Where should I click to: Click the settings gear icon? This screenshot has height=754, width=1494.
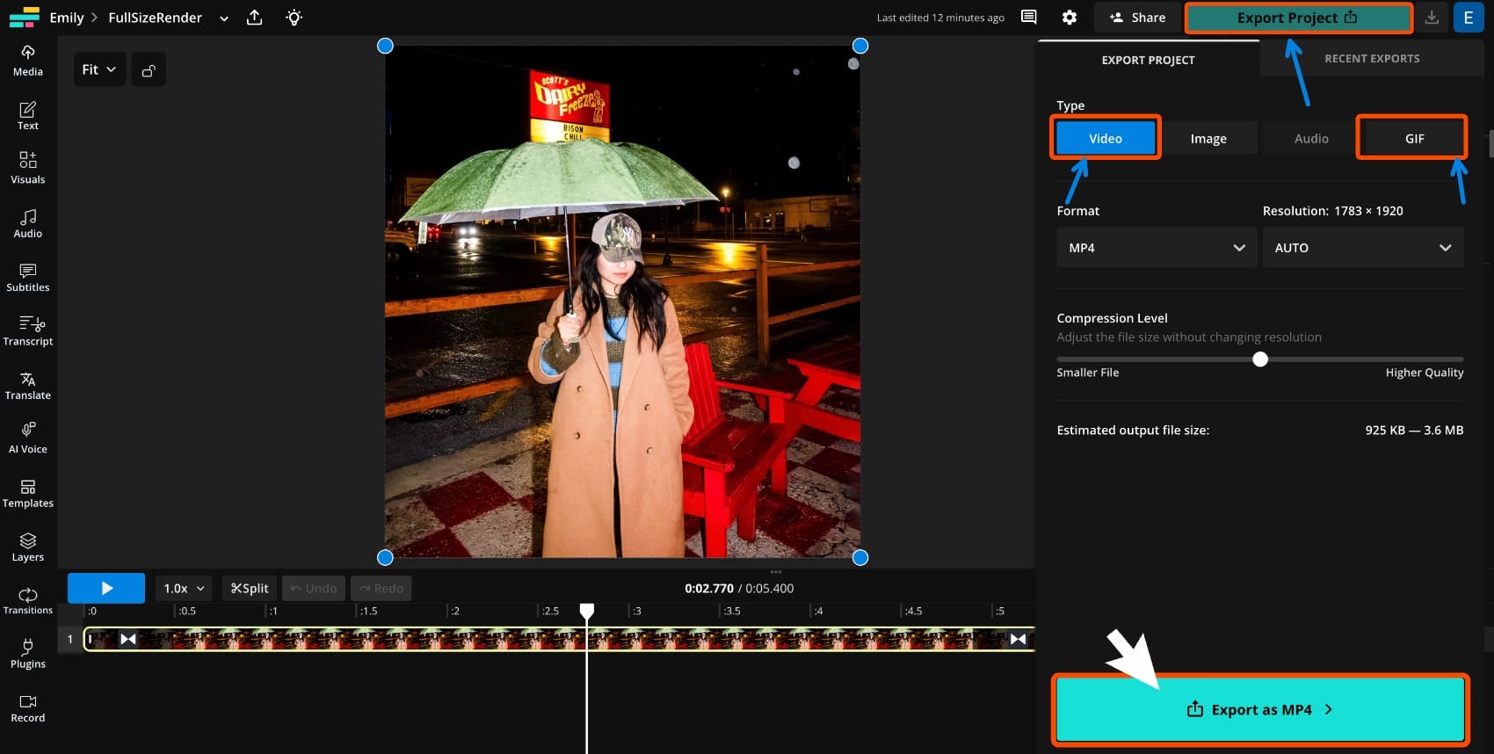[x=1069, y=18]
